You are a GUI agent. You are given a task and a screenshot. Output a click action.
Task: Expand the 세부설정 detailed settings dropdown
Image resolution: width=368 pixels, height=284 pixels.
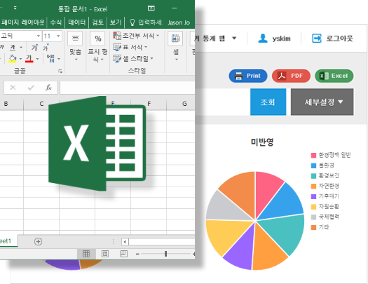tap(322, 102)
